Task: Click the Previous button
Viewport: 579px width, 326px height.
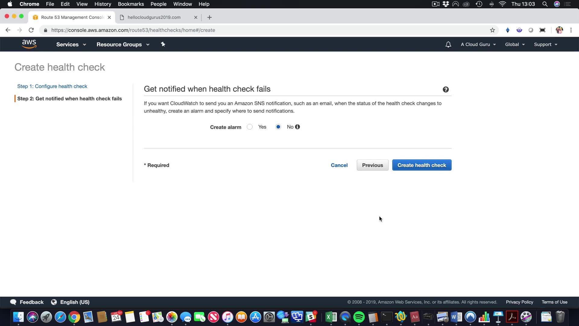Action: [372, 165]
